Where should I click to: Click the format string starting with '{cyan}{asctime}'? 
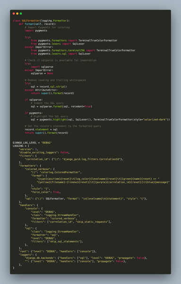click(98, 179)
